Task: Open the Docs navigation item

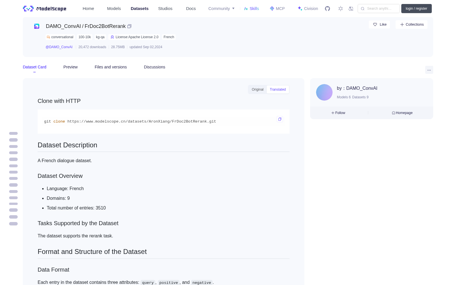Action: point(191,9)
